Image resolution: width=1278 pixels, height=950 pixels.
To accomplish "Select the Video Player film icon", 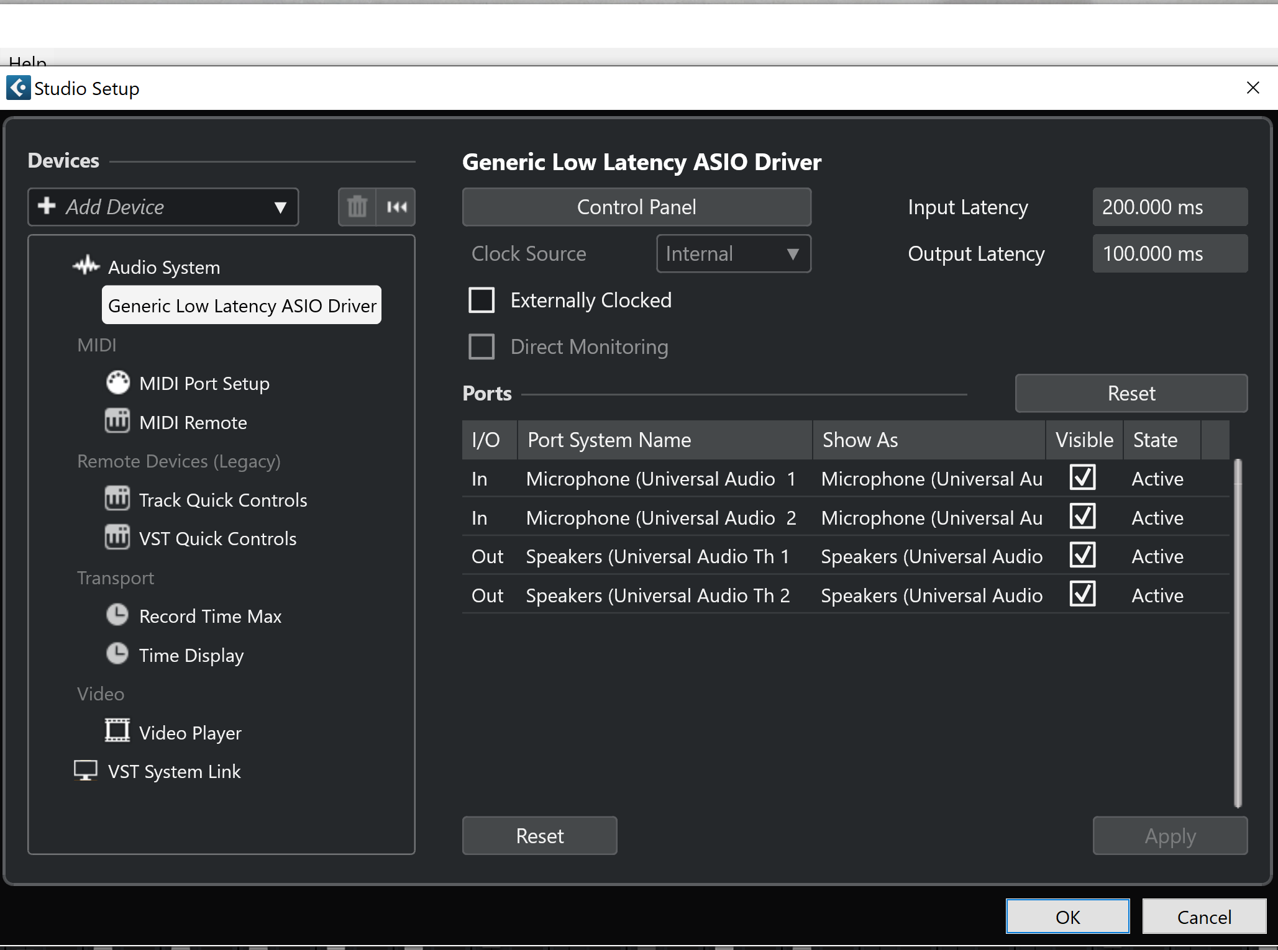I will click(117, 731).
